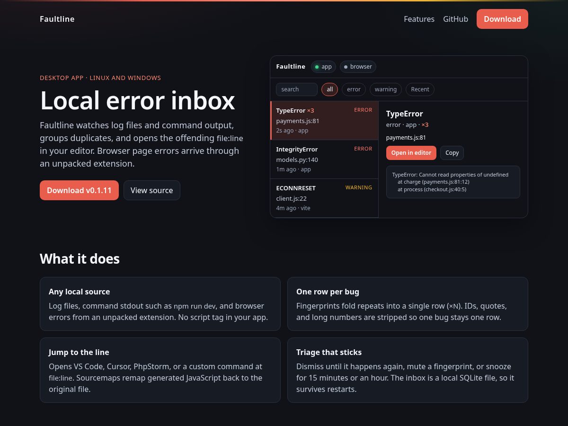Image resolution: width=568 pixels, height=426 pixels.
Task: Open the GitHub nav link
Action: pyautogui.click(x=455, y=19)
